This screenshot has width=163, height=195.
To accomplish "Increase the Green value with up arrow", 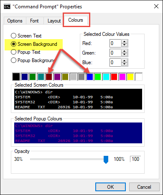I will pyautogui.click(x=124, y=51).
